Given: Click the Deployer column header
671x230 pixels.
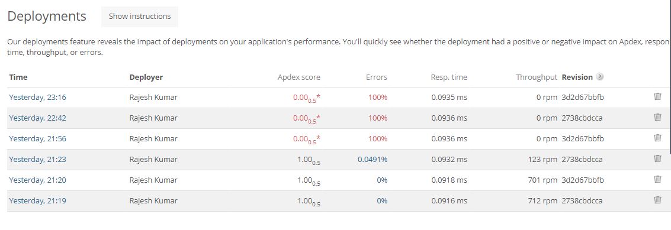Looking at the screenshot, I should [146, 77].
